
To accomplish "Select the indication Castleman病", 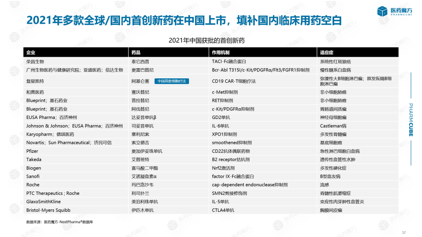I will pyautogui.click(x=333, y=126).
